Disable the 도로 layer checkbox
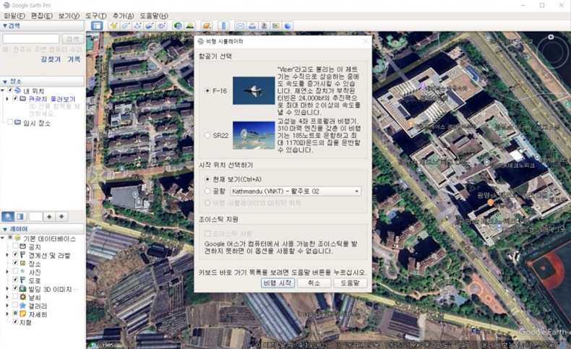Image resolution: width=571 pixels, height=349 pixels. coord(15,280)
